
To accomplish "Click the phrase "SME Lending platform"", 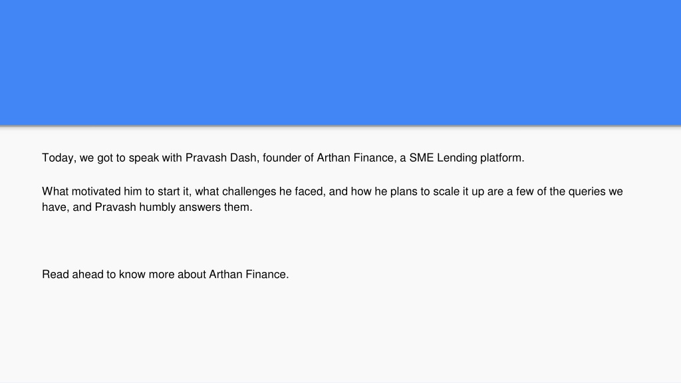I will point(466,158).
